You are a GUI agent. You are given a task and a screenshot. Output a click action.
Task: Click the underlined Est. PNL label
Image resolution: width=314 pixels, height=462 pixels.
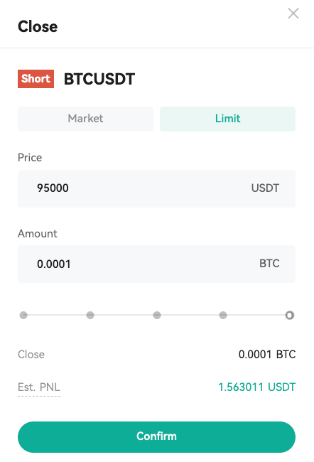click(x=39, y=387)
